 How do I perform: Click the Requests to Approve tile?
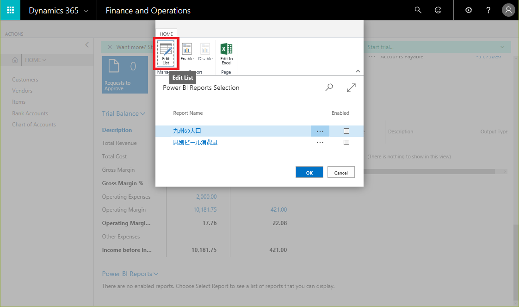coord(125,75)
